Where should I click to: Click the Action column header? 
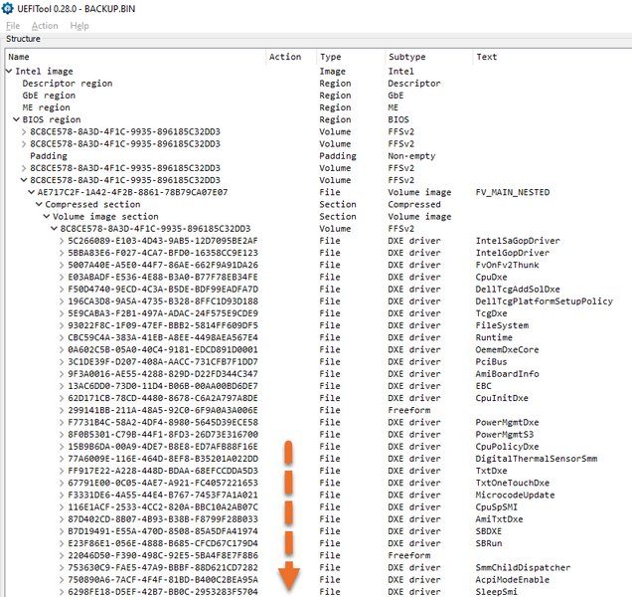click(291, 57)
